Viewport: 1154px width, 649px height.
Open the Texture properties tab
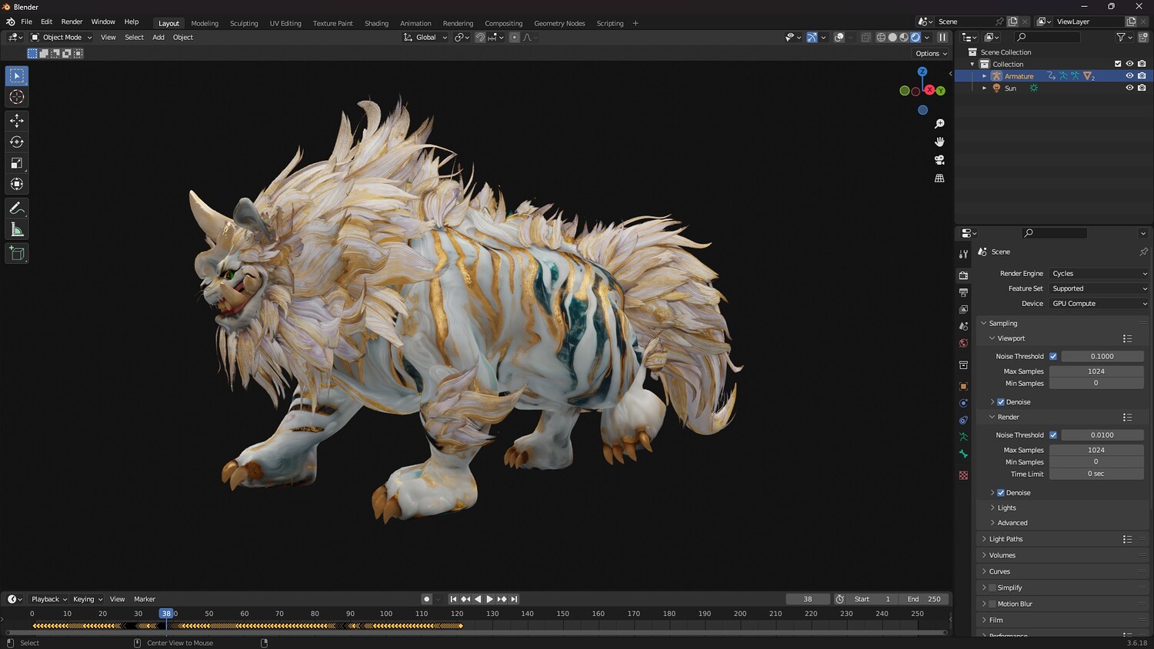(963, 475)
